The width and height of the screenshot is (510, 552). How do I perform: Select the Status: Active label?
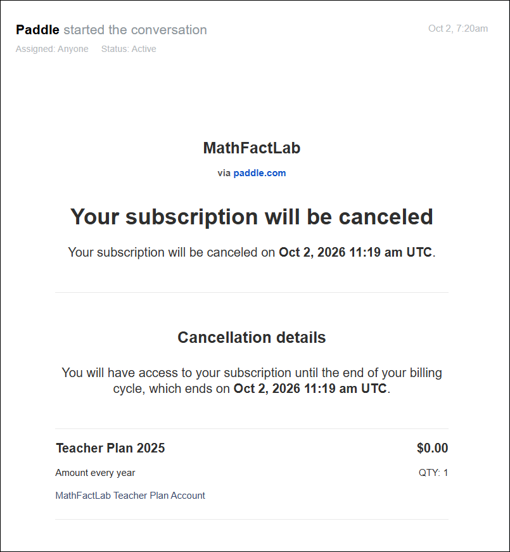[129, 49]
